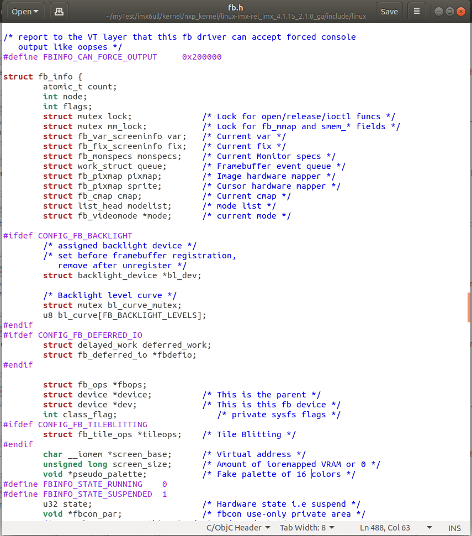Place cursor on 'struct fb_info {' line
The image size is (472, 536).
(43, 77)
